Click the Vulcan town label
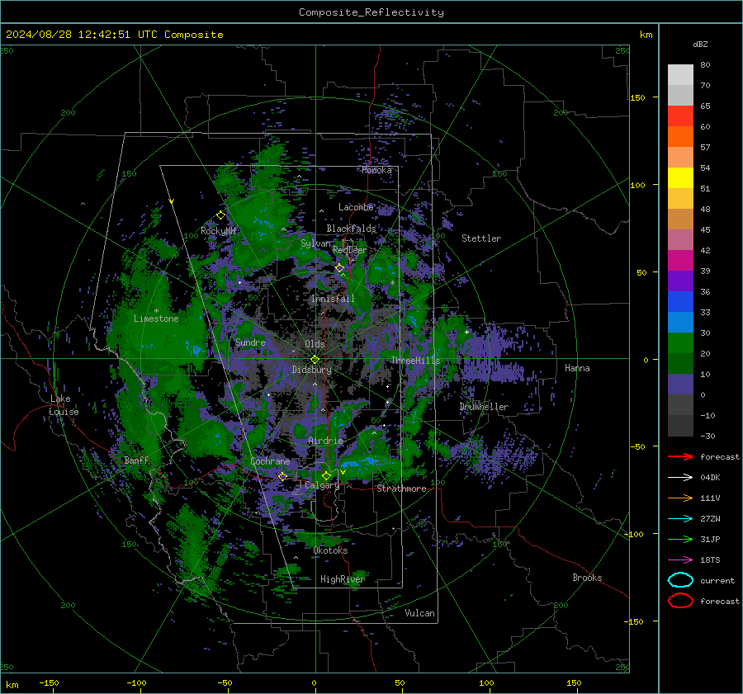Screen dimensions: 743x694 click(x=419, y=613)
